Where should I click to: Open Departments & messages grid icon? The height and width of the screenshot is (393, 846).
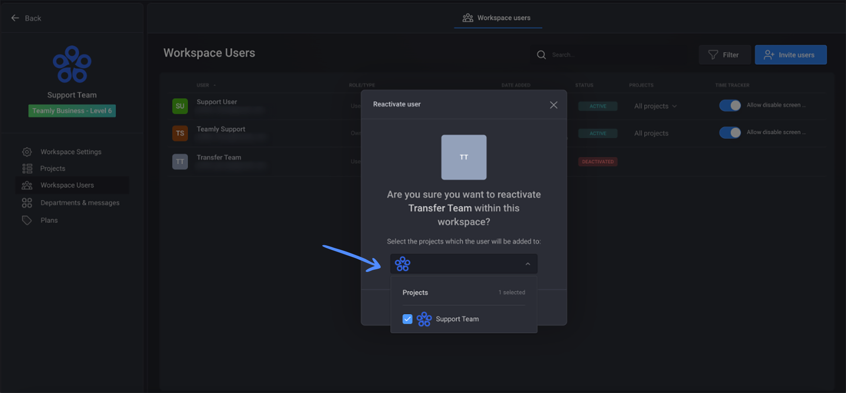point(27,203)
